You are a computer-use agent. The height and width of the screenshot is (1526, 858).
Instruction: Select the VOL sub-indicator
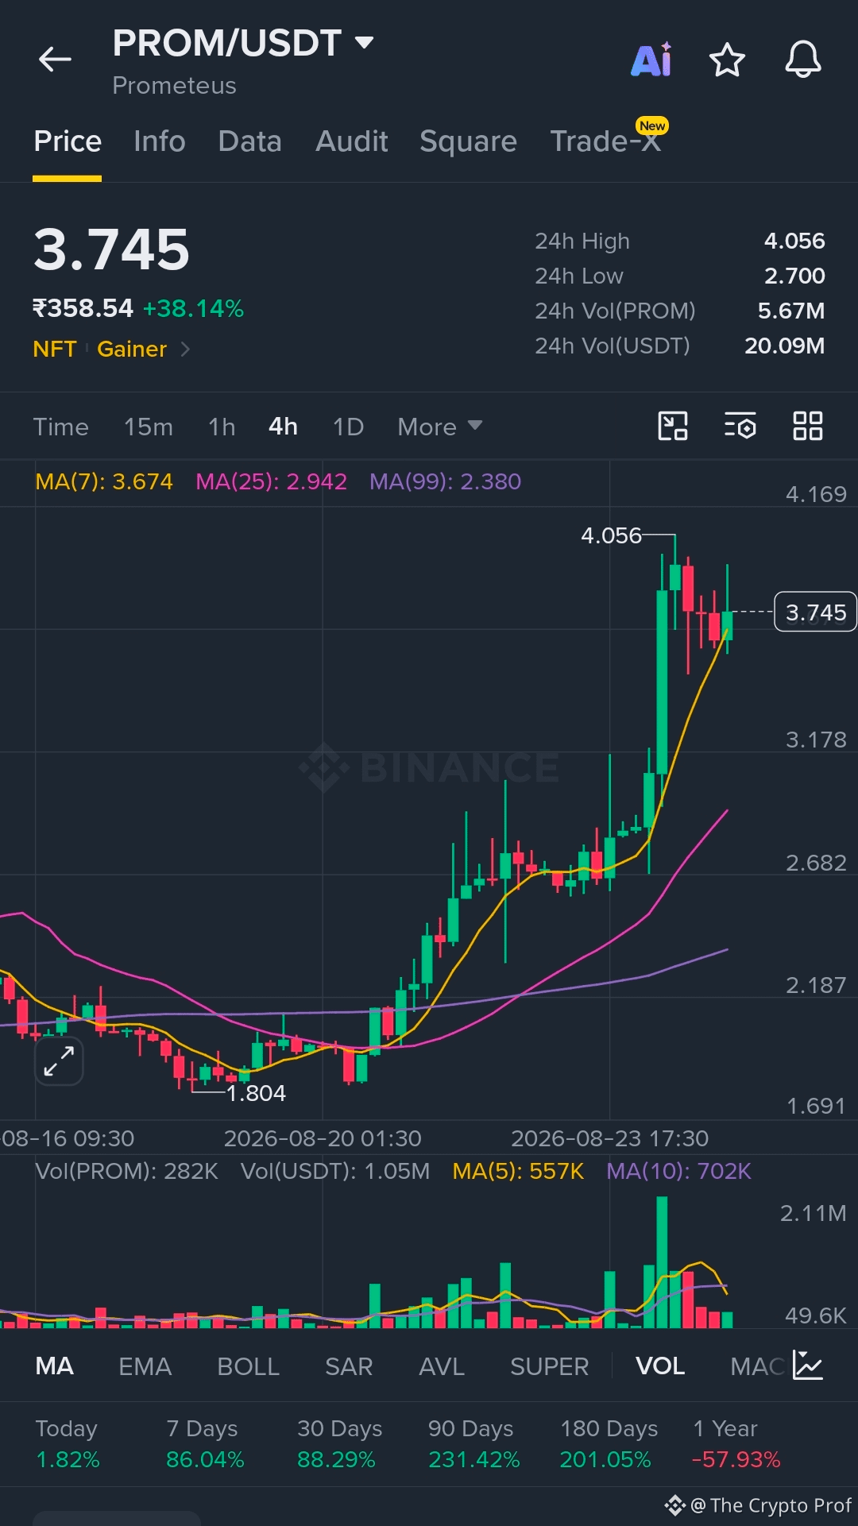(x=660, y=1366)
